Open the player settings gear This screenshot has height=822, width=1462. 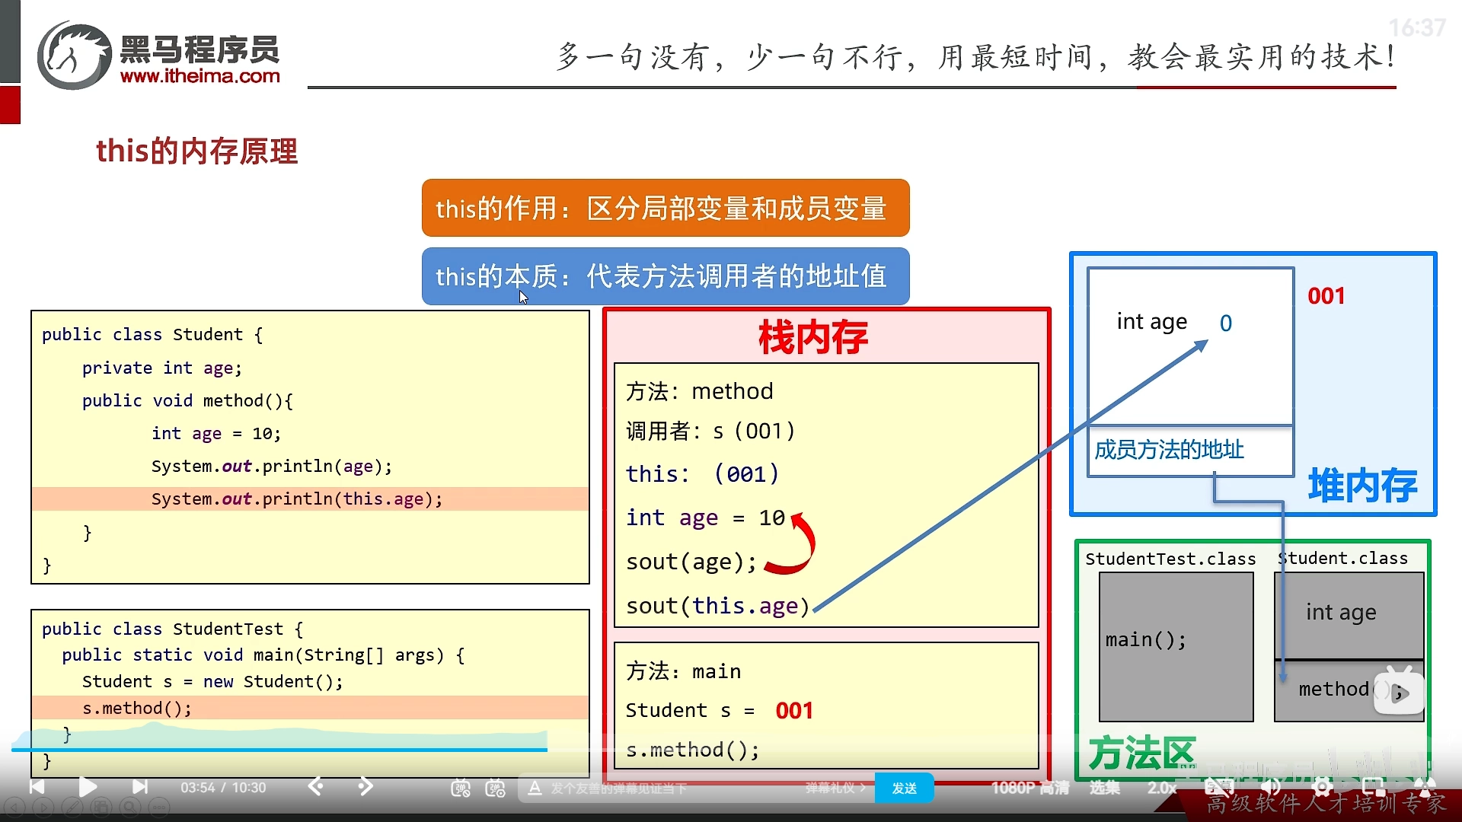(1323, 787)
